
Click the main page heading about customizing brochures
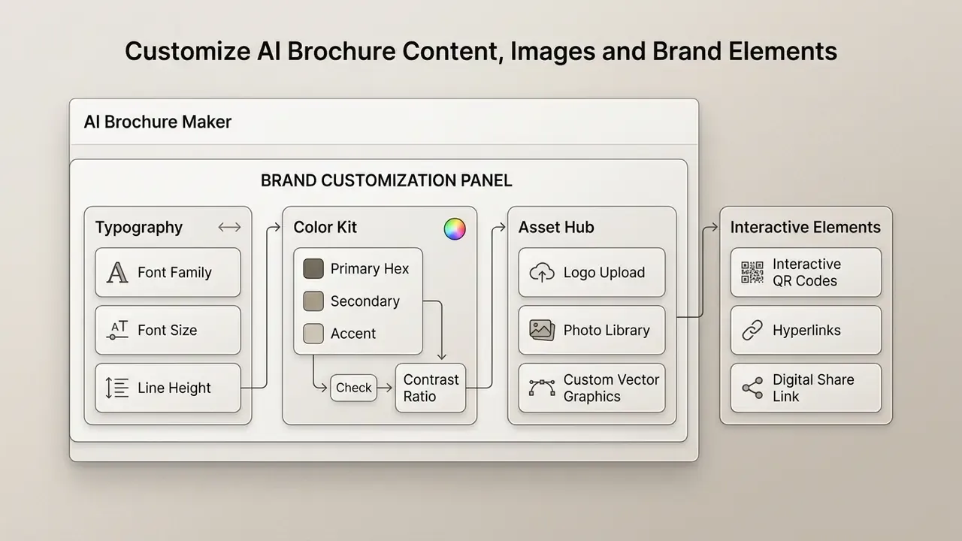481,51
